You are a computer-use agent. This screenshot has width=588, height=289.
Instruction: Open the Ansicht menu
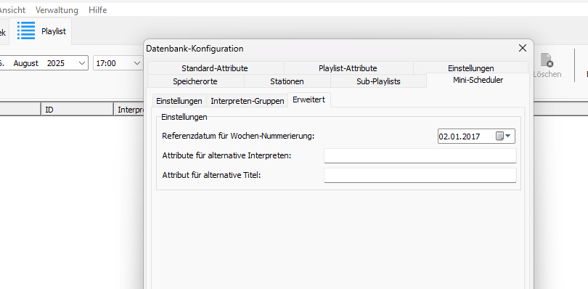tap(12, 10)
